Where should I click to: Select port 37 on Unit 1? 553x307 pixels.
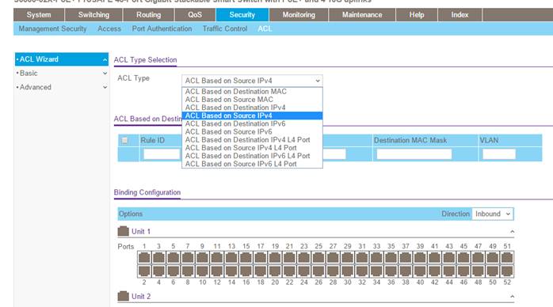pos(406,258)
